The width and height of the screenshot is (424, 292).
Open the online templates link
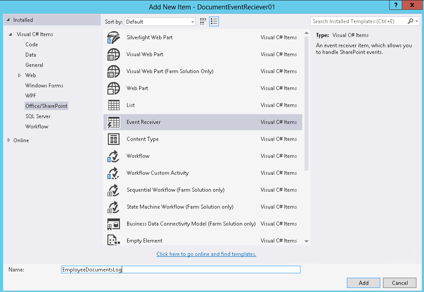(x=206, y=254)
